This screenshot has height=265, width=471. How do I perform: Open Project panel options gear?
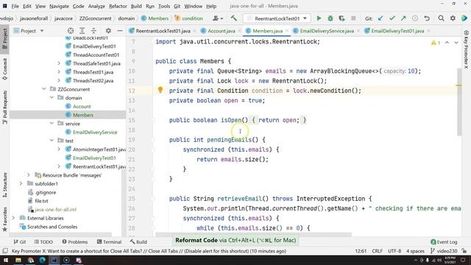pos(108,31)
